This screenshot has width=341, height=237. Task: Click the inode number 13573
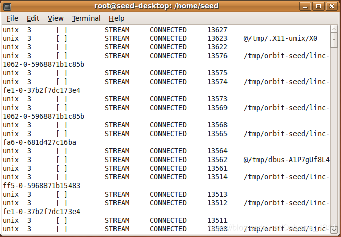[217, 99]
